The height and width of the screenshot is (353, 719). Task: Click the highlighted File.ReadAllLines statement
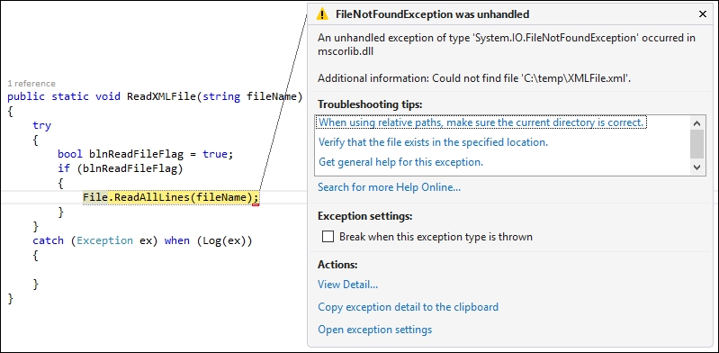[171, 197]
